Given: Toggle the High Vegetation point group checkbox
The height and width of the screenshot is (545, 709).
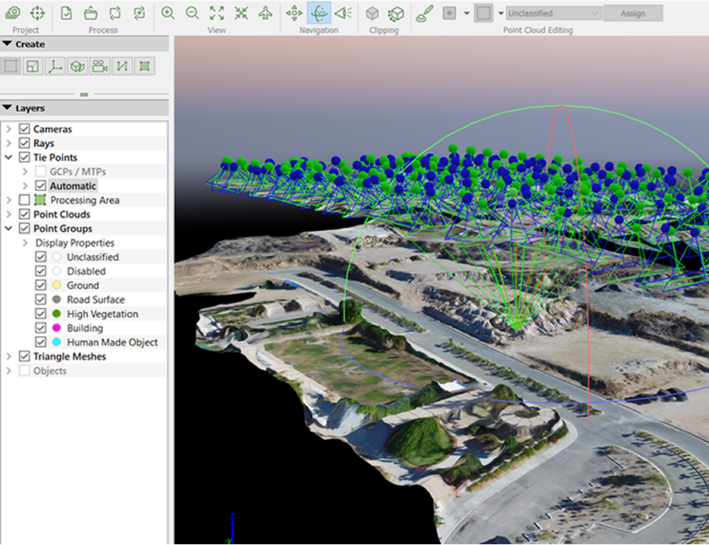Looking at the screenshot, I should [x=41, y=313].
